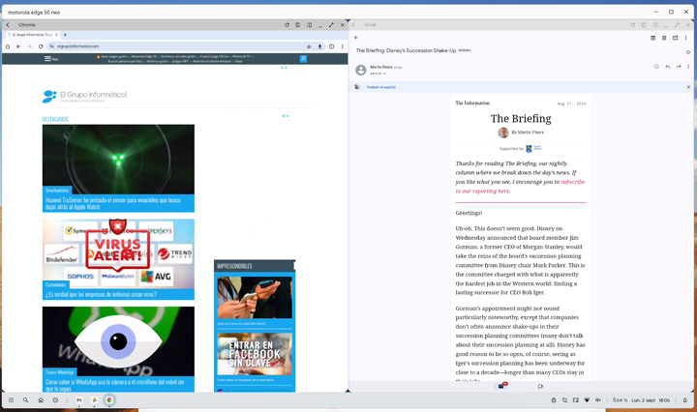The image size is (697, 412).
Task: Go to home from the taskbar
Action: pos(41,400)
